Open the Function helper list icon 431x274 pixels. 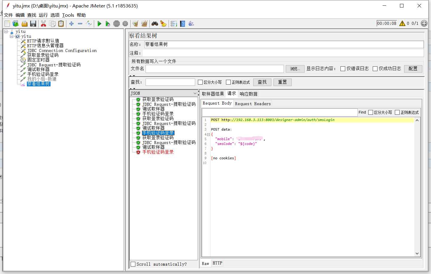coord(174,24)
